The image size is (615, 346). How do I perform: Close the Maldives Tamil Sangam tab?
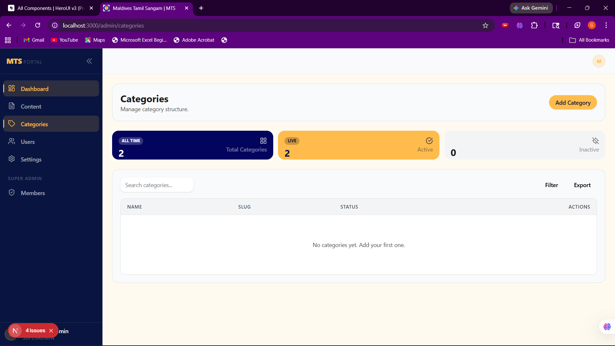[x=187, y=8]
